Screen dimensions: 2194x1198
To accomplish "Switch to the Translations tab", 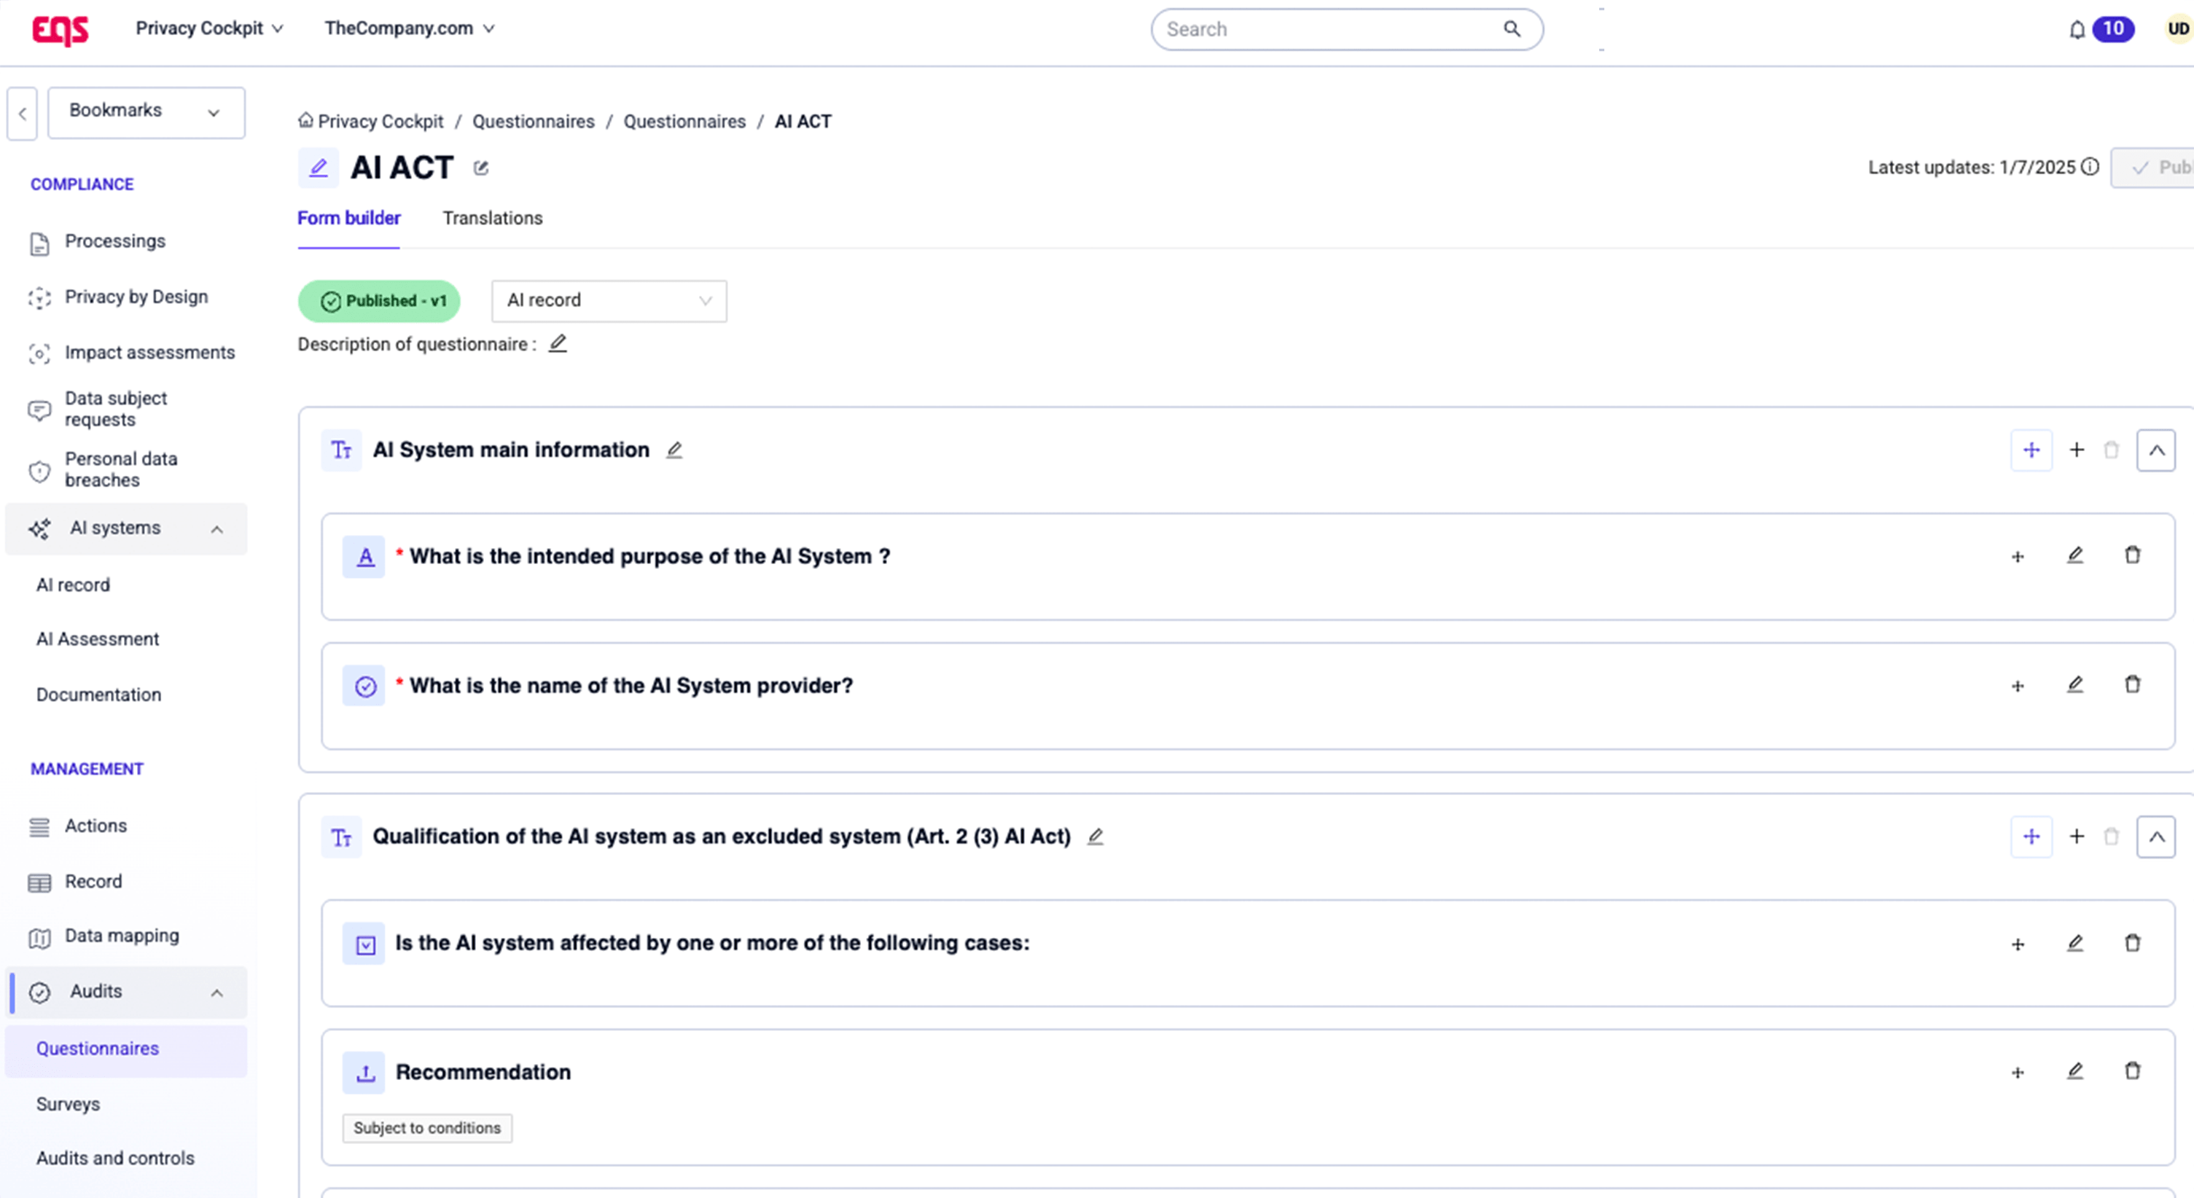I will tap(492, 218).
